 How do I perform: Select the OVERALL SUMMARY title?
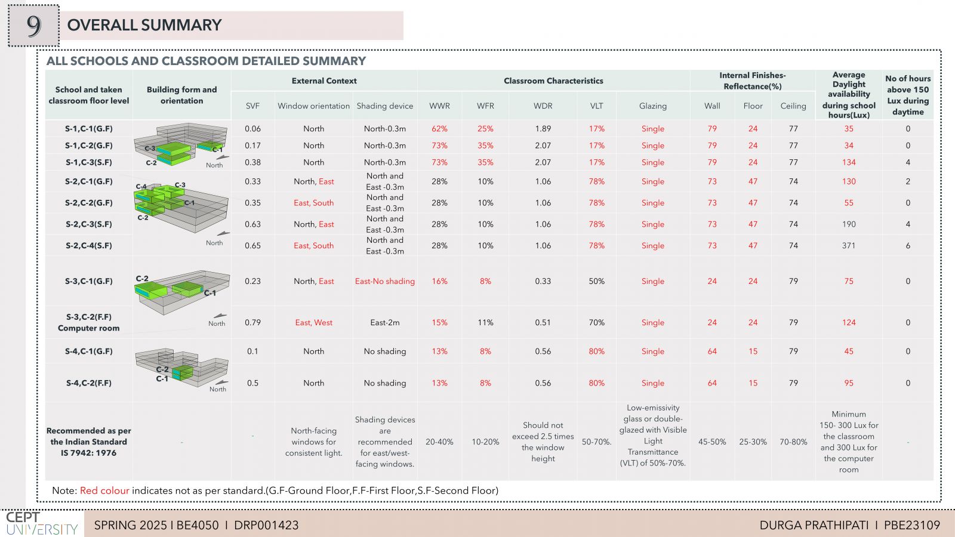[x=144, y=25]
